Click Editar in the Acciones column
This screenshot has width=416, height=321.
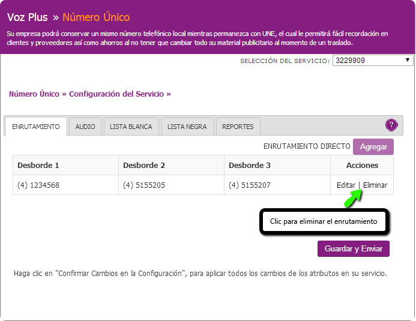346,185
